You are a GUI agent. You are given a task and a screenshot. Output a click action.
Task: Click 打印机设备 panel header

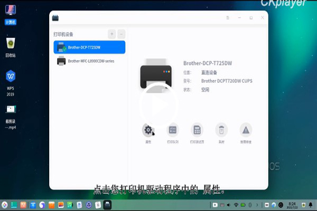[63, 34]
